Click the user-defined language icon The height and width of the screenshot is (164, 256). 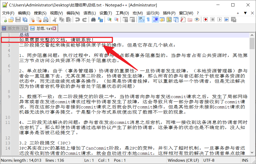[x=162, y=20]
